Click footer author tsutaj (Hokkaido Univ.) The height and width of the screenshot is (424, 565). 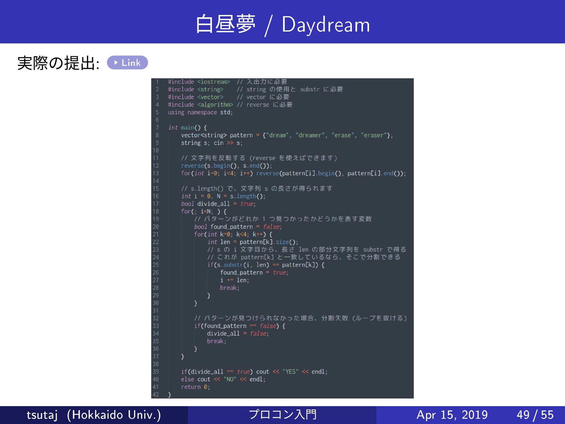pyautogui.click(x=94, y=415)
